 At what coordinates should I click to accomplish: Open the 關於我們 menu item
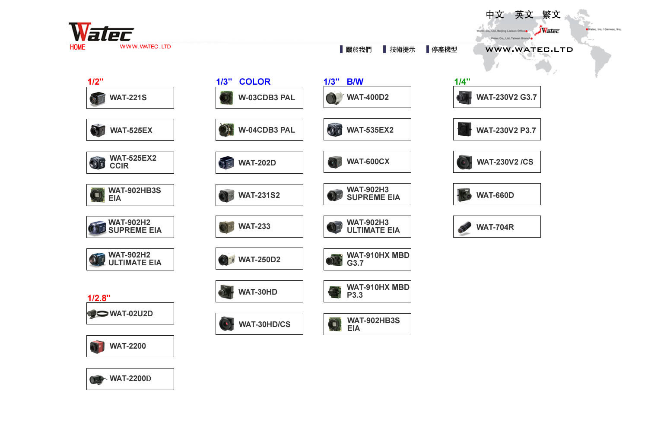[358, 50]
